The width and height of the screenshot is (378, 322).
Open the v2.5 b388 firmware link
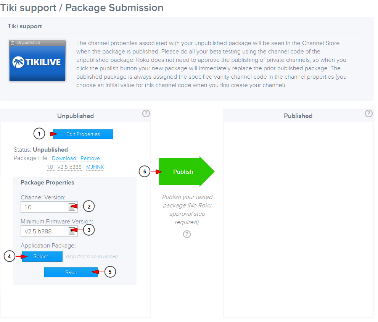click(x=70, y=167)
